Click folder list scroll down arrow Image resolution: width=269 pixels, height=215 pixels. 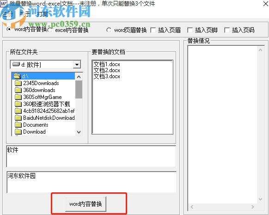coord(79,132)
